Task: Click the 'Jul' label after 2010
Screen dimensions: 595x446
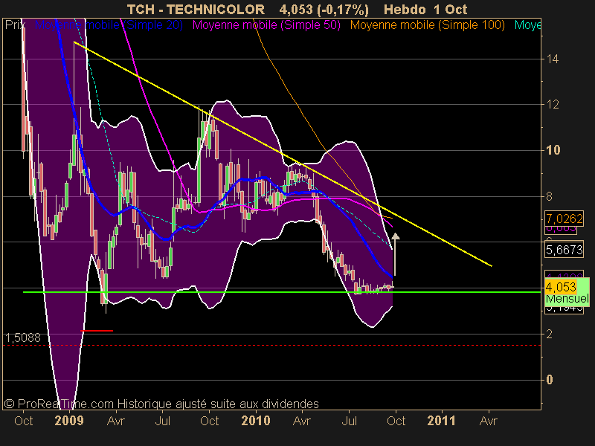Action: tap(349, 421)
